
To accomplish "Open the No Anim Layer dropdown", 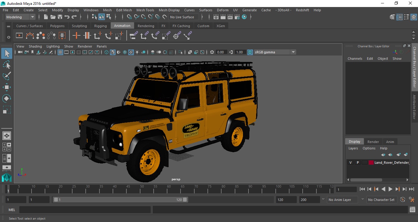I will (x=342, y=200).
